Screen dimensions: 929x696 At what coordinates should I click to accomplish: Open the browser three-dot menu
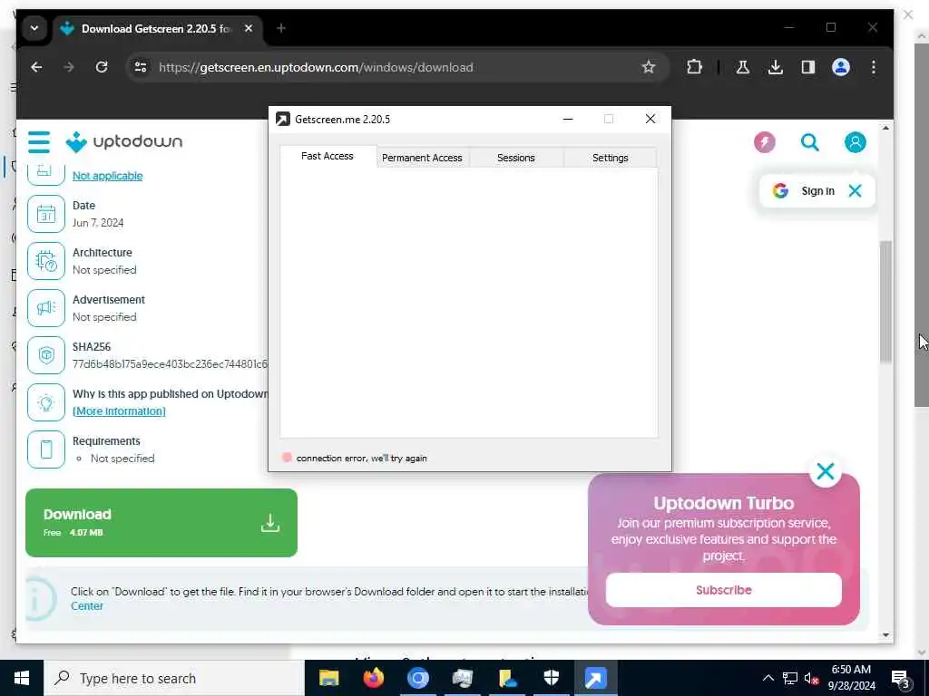874,67
